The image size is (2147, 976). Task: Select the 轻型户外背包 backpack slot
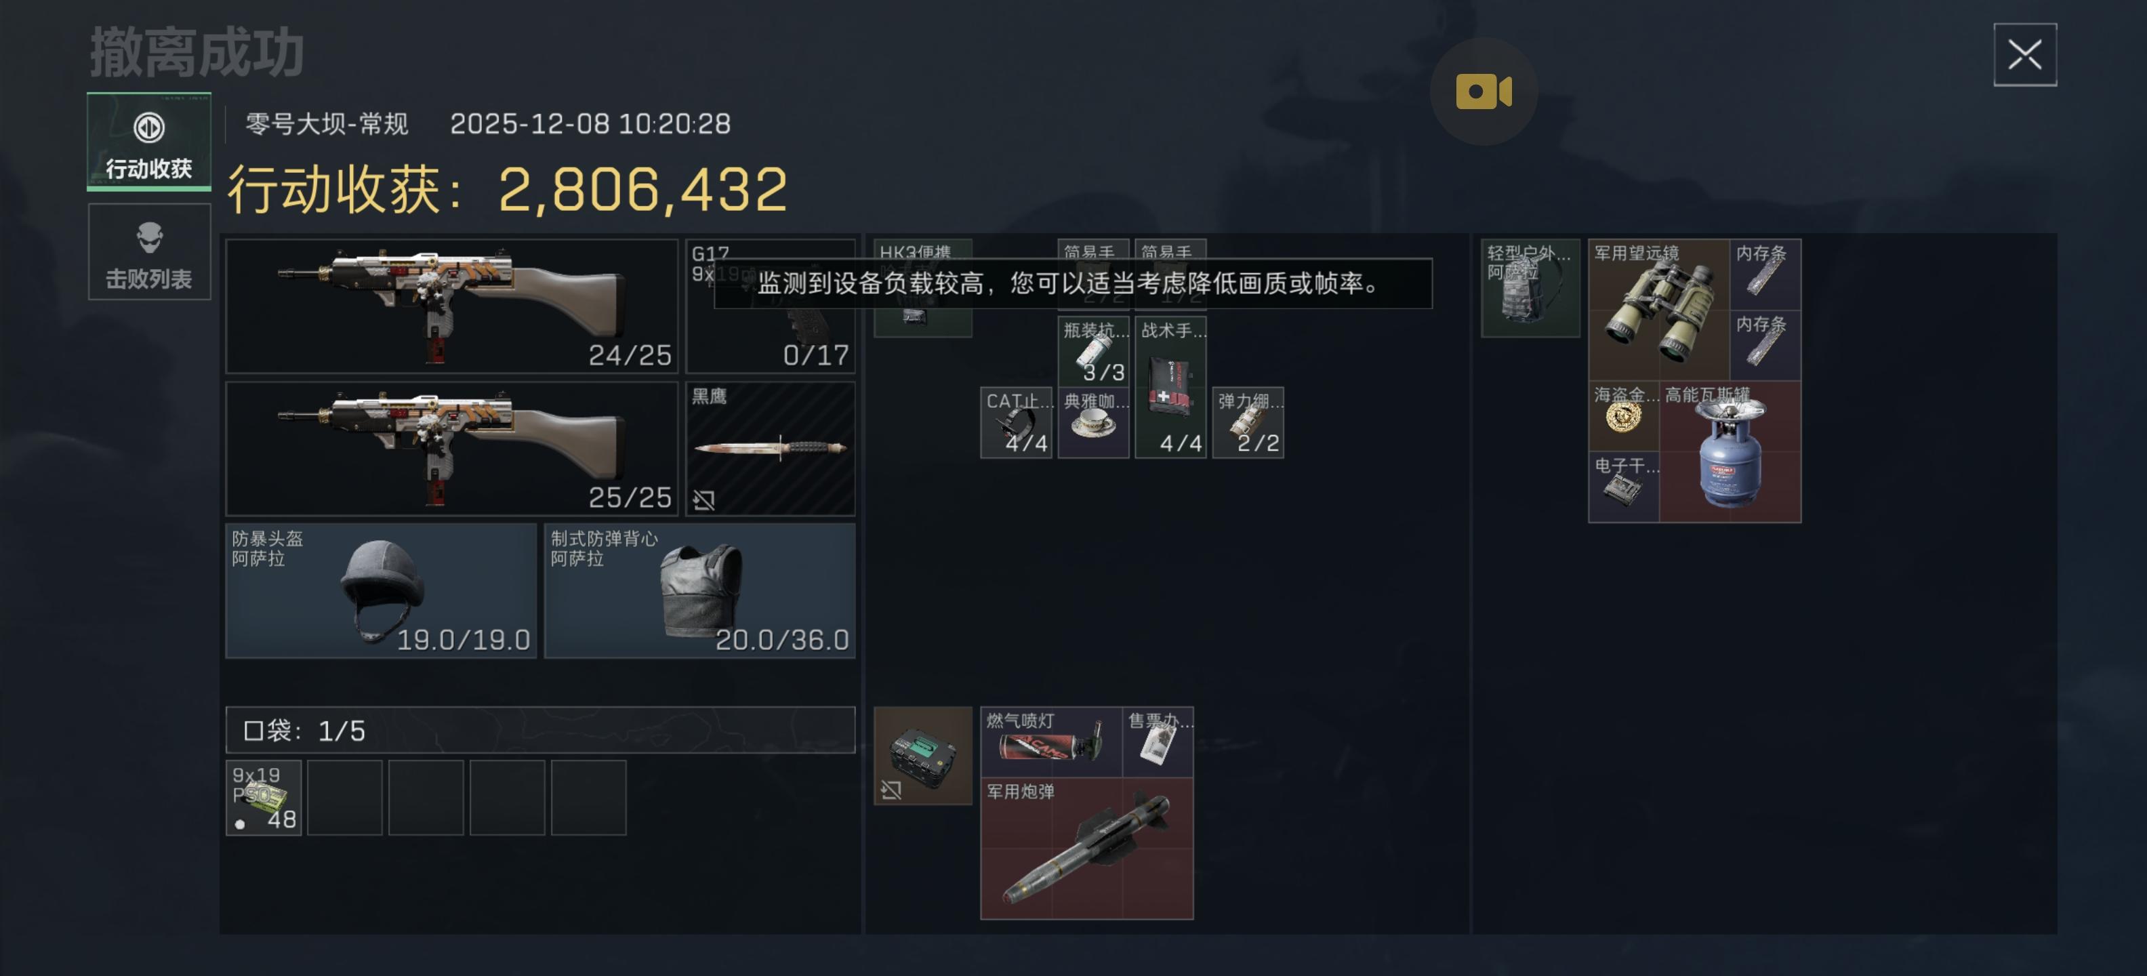tap(1530, 288)
